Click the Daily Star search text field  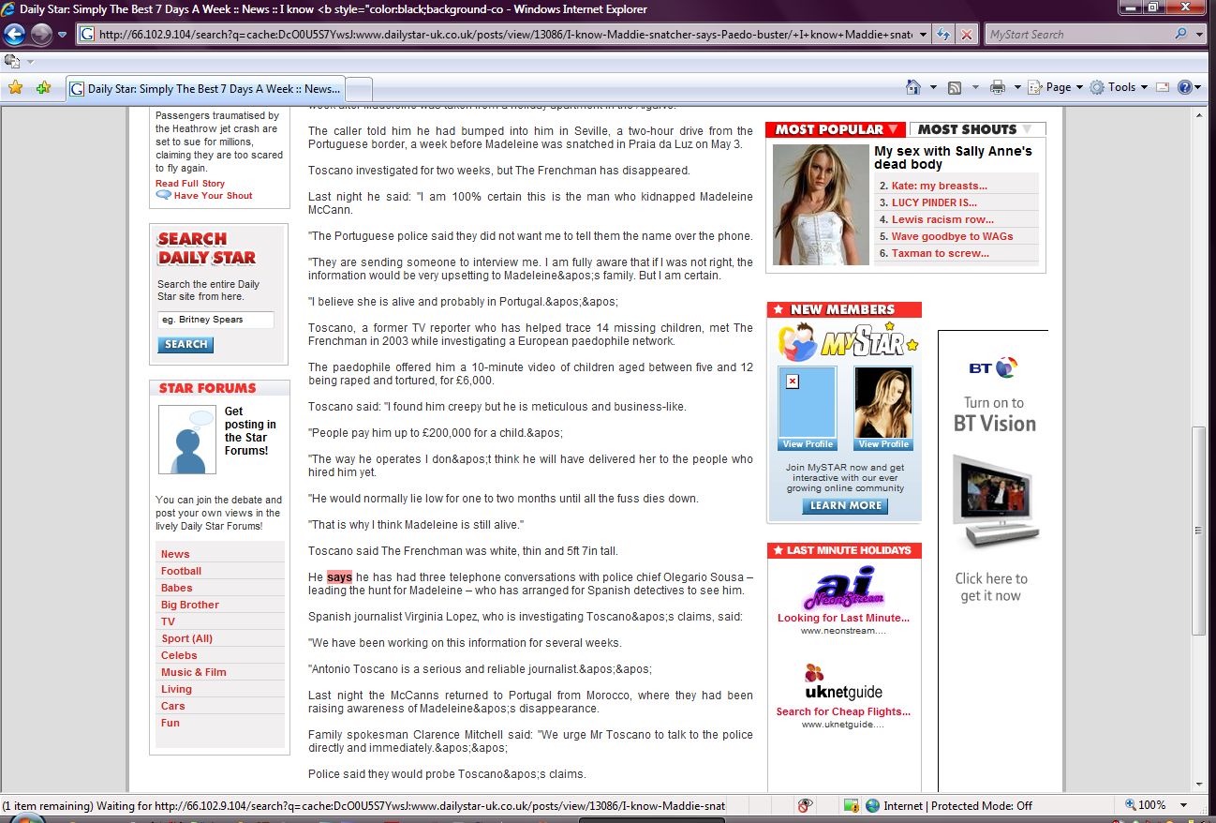(215, 320)
